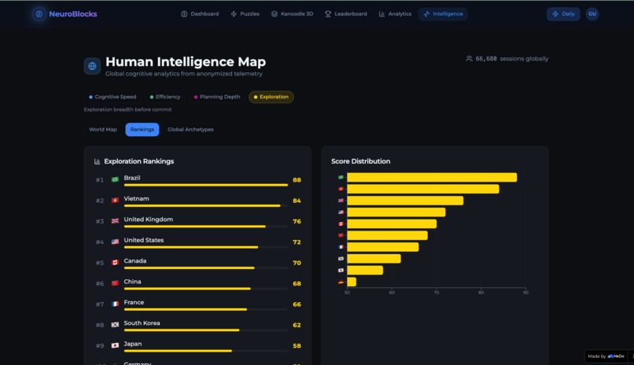Select the Exploration metric chip
Image resolution: width=634 pixels, height=365 pixels.
271,97
